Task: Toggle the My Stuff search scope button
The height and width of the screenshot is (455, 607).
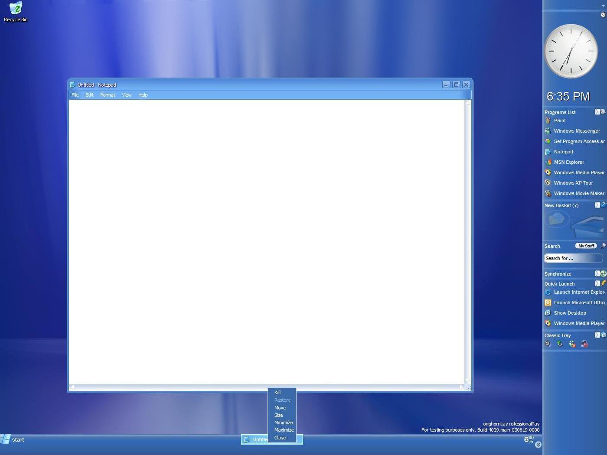Action: (x=586, y=246)
